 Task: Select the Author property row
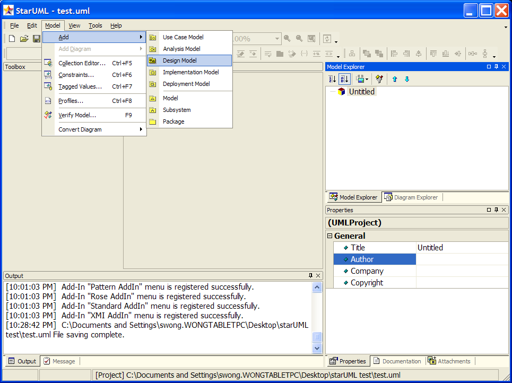(x=421, y=259)
